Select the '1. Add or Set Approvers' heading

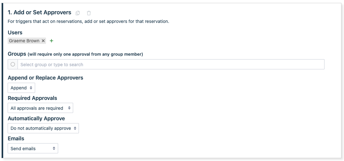tap(39, 13)
